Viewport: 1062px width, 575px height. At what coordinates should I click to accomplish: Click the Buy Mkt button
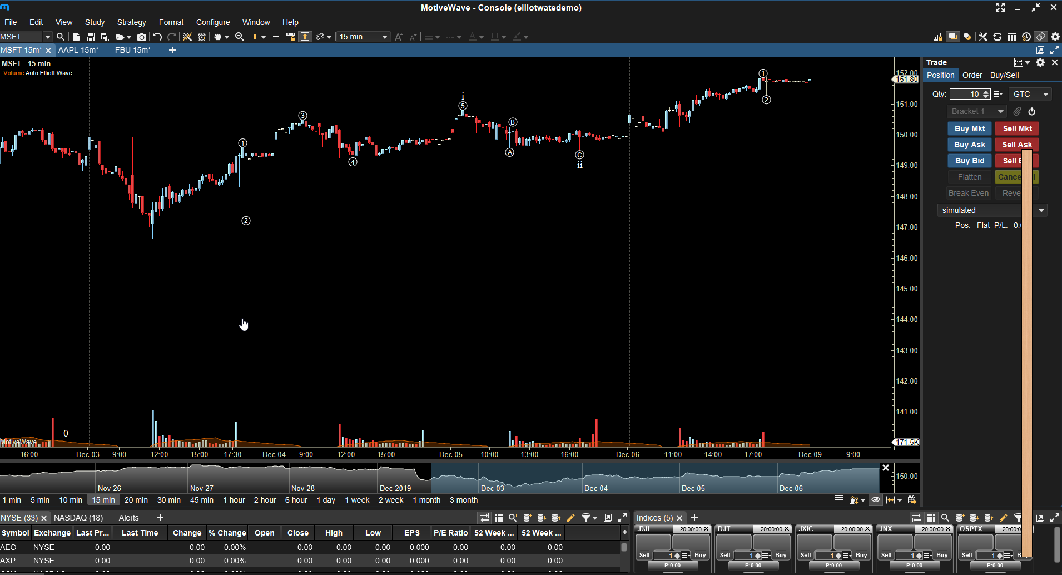pos(970,128)
